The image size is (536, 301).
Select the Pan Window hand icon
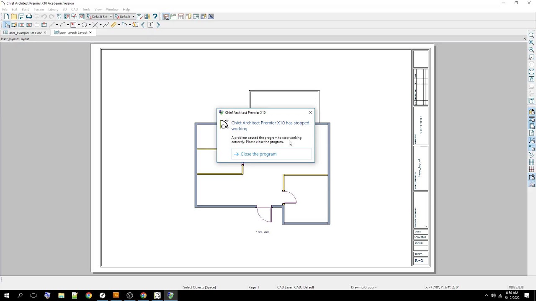pos(531,79)
